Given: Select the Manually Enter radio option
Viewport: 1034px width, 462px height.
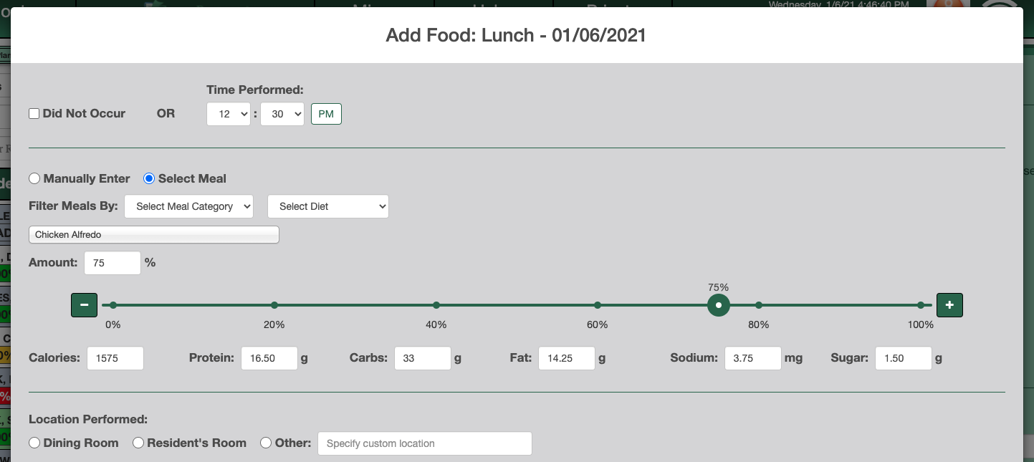Looking at the screenshot, I should coord(34,178).
